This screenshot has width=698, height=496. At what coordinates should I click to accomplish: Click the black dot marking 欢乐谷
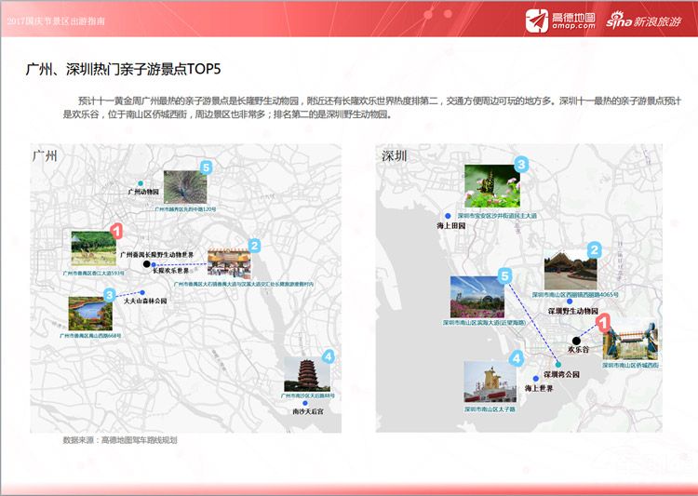[x=576, y=342]
